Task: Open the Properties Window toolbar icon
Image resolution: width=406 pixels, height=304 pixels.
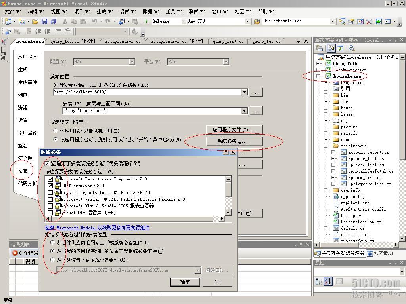Action: click(351, 21)
